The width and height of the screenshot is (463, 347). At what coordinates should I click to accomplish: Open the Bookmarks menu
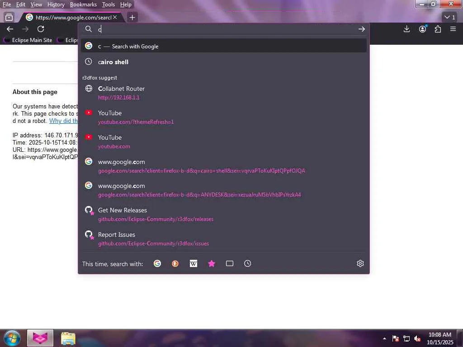83,5
